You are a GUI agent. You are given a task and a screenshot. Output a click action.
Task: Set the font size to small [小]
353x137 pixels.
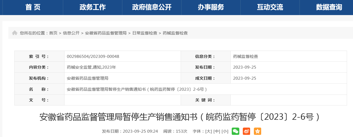225,131
